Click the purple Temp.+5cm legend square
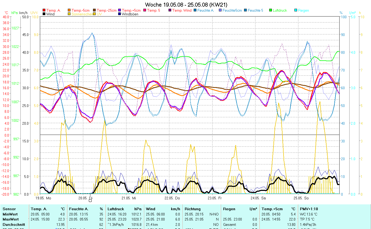This screenshot has height=229, width=371. pyautogui.click(x=120, y=10)
